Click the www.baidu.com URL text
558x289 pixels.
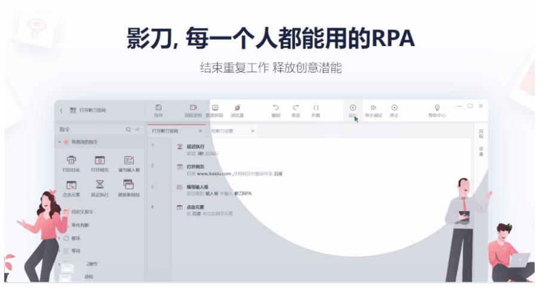click(x=214, y=174)
